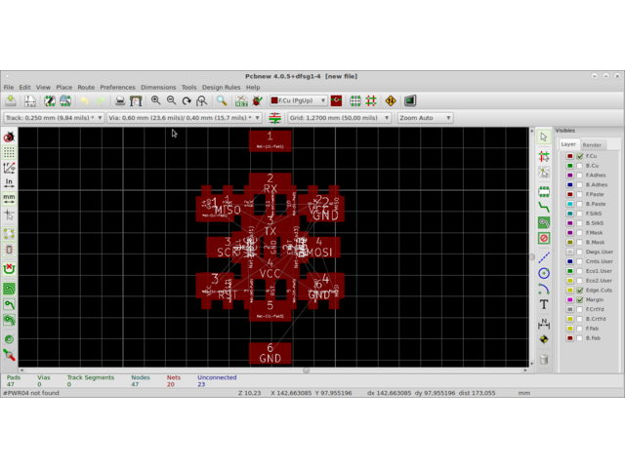Open the footprint editor icon
Viewport: 625px width, 468px height.
(50, 101)
